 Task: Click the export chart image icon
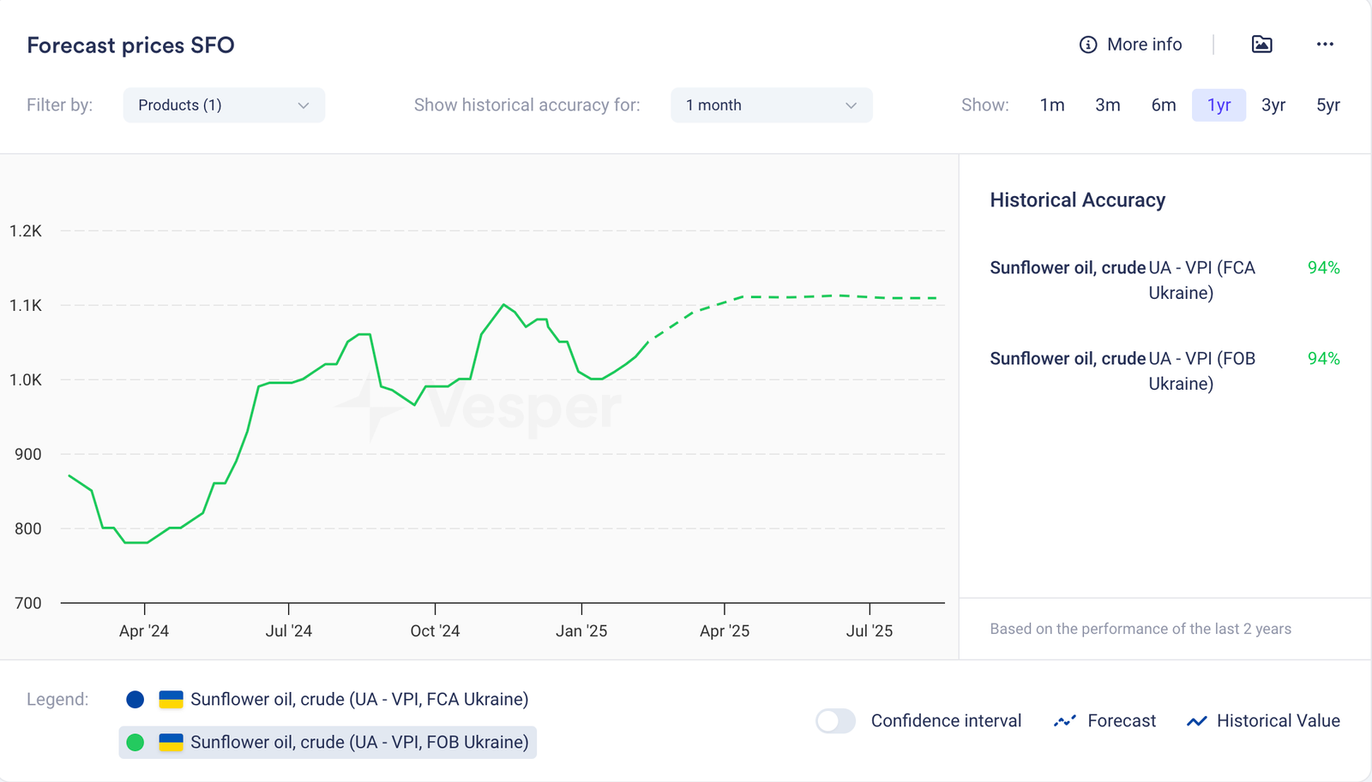tap(1261, 45)
